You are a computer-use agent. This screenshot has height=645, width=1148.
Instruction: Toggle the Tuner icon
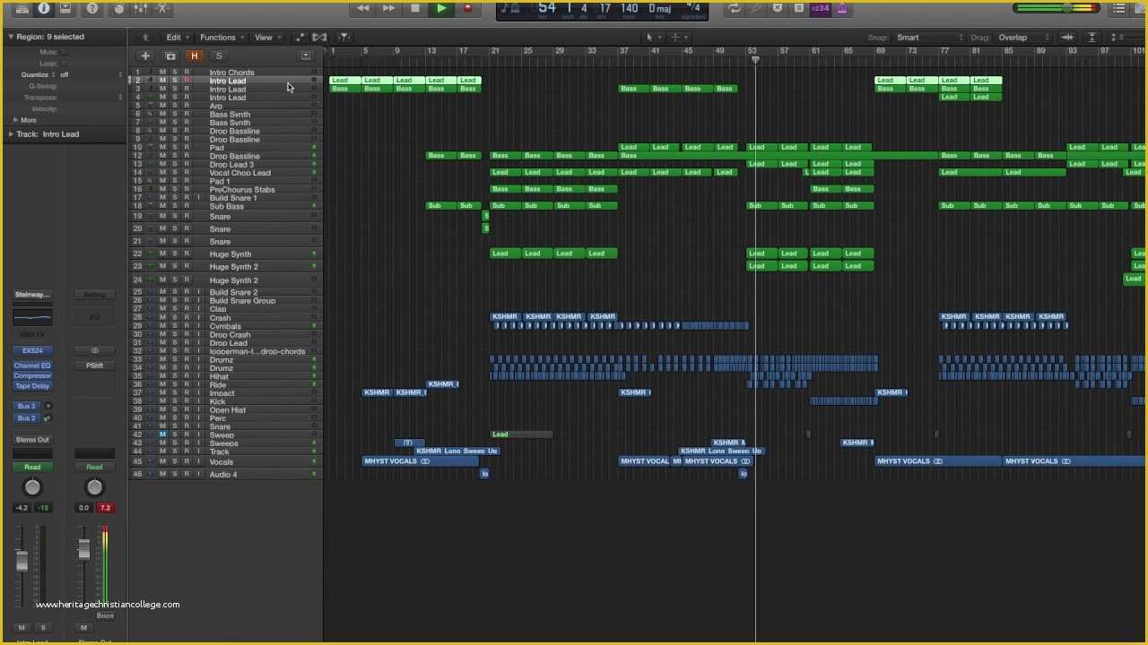coord(756,8)
